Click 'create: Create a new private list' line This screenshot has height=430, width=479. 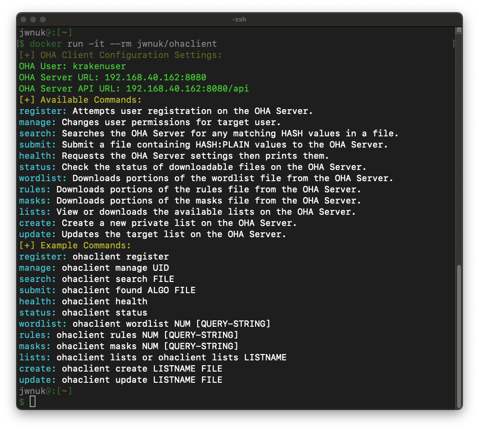tap(158, 223)
